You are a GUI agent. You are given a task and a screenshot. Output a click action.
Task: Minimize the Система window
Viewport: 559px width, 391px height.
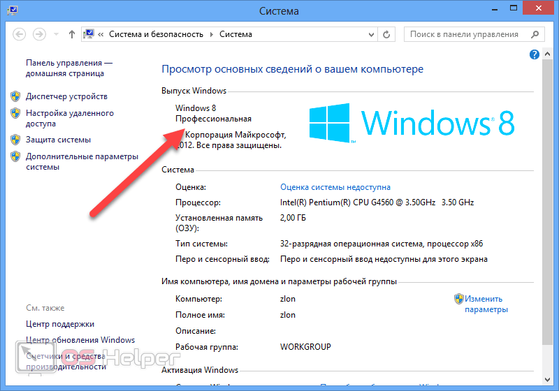495,8
